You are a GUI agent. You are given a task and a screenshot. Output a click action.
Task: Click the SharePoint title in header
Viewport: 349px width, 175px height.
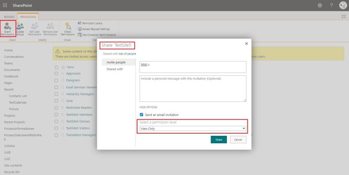point(22,5)
